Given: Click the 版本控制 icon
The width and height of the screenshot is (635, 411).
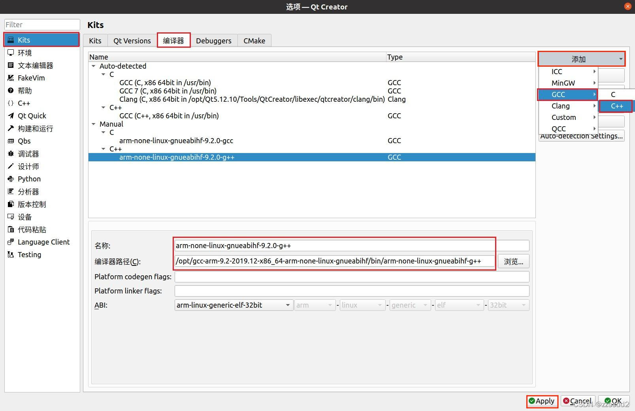Looking at the screenshot, I should click(x=11, y=204).
